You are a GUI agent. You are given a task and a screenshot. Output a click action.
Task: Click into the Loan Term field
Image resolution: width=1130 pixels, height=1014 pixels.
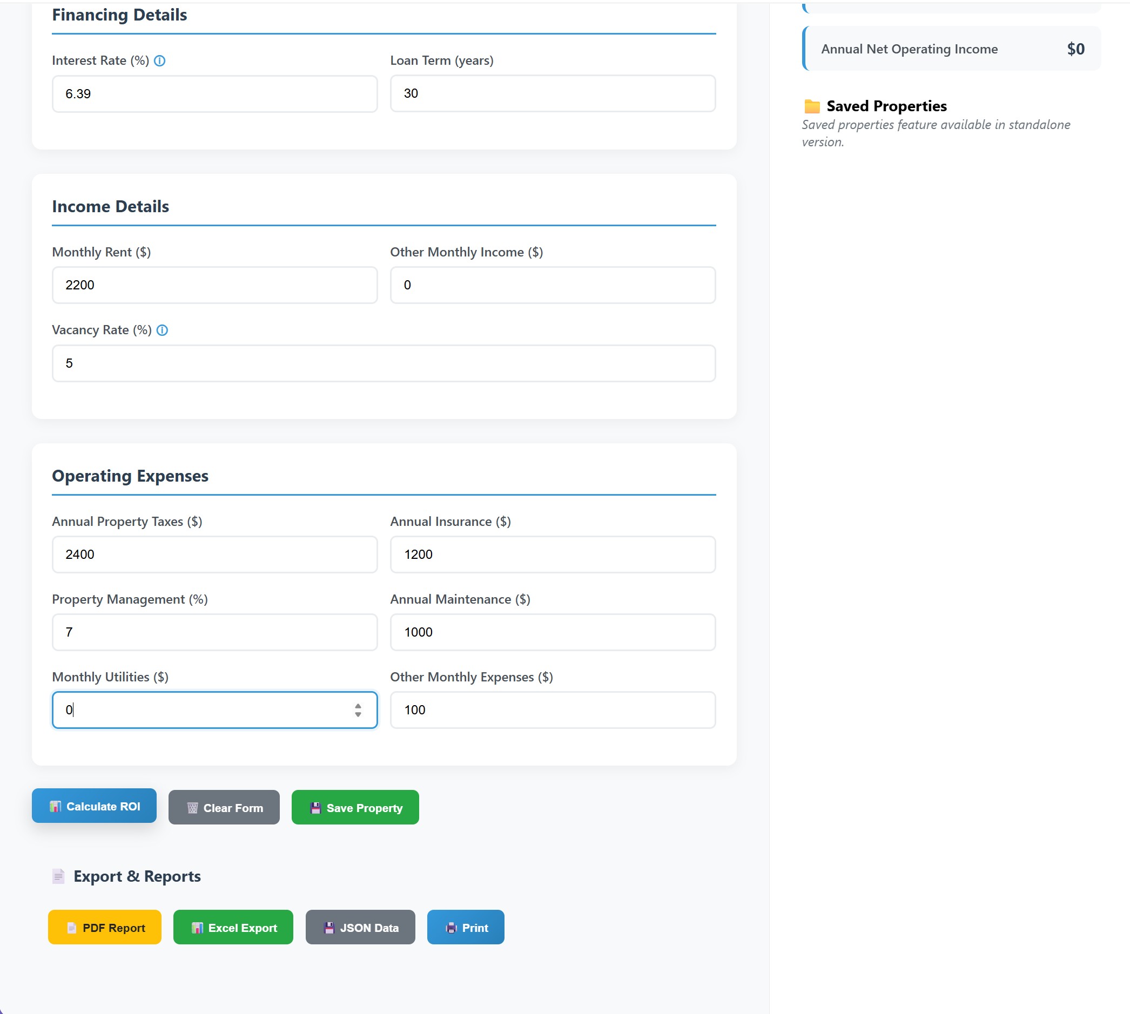pyautogui.click(x=553, y=93)
